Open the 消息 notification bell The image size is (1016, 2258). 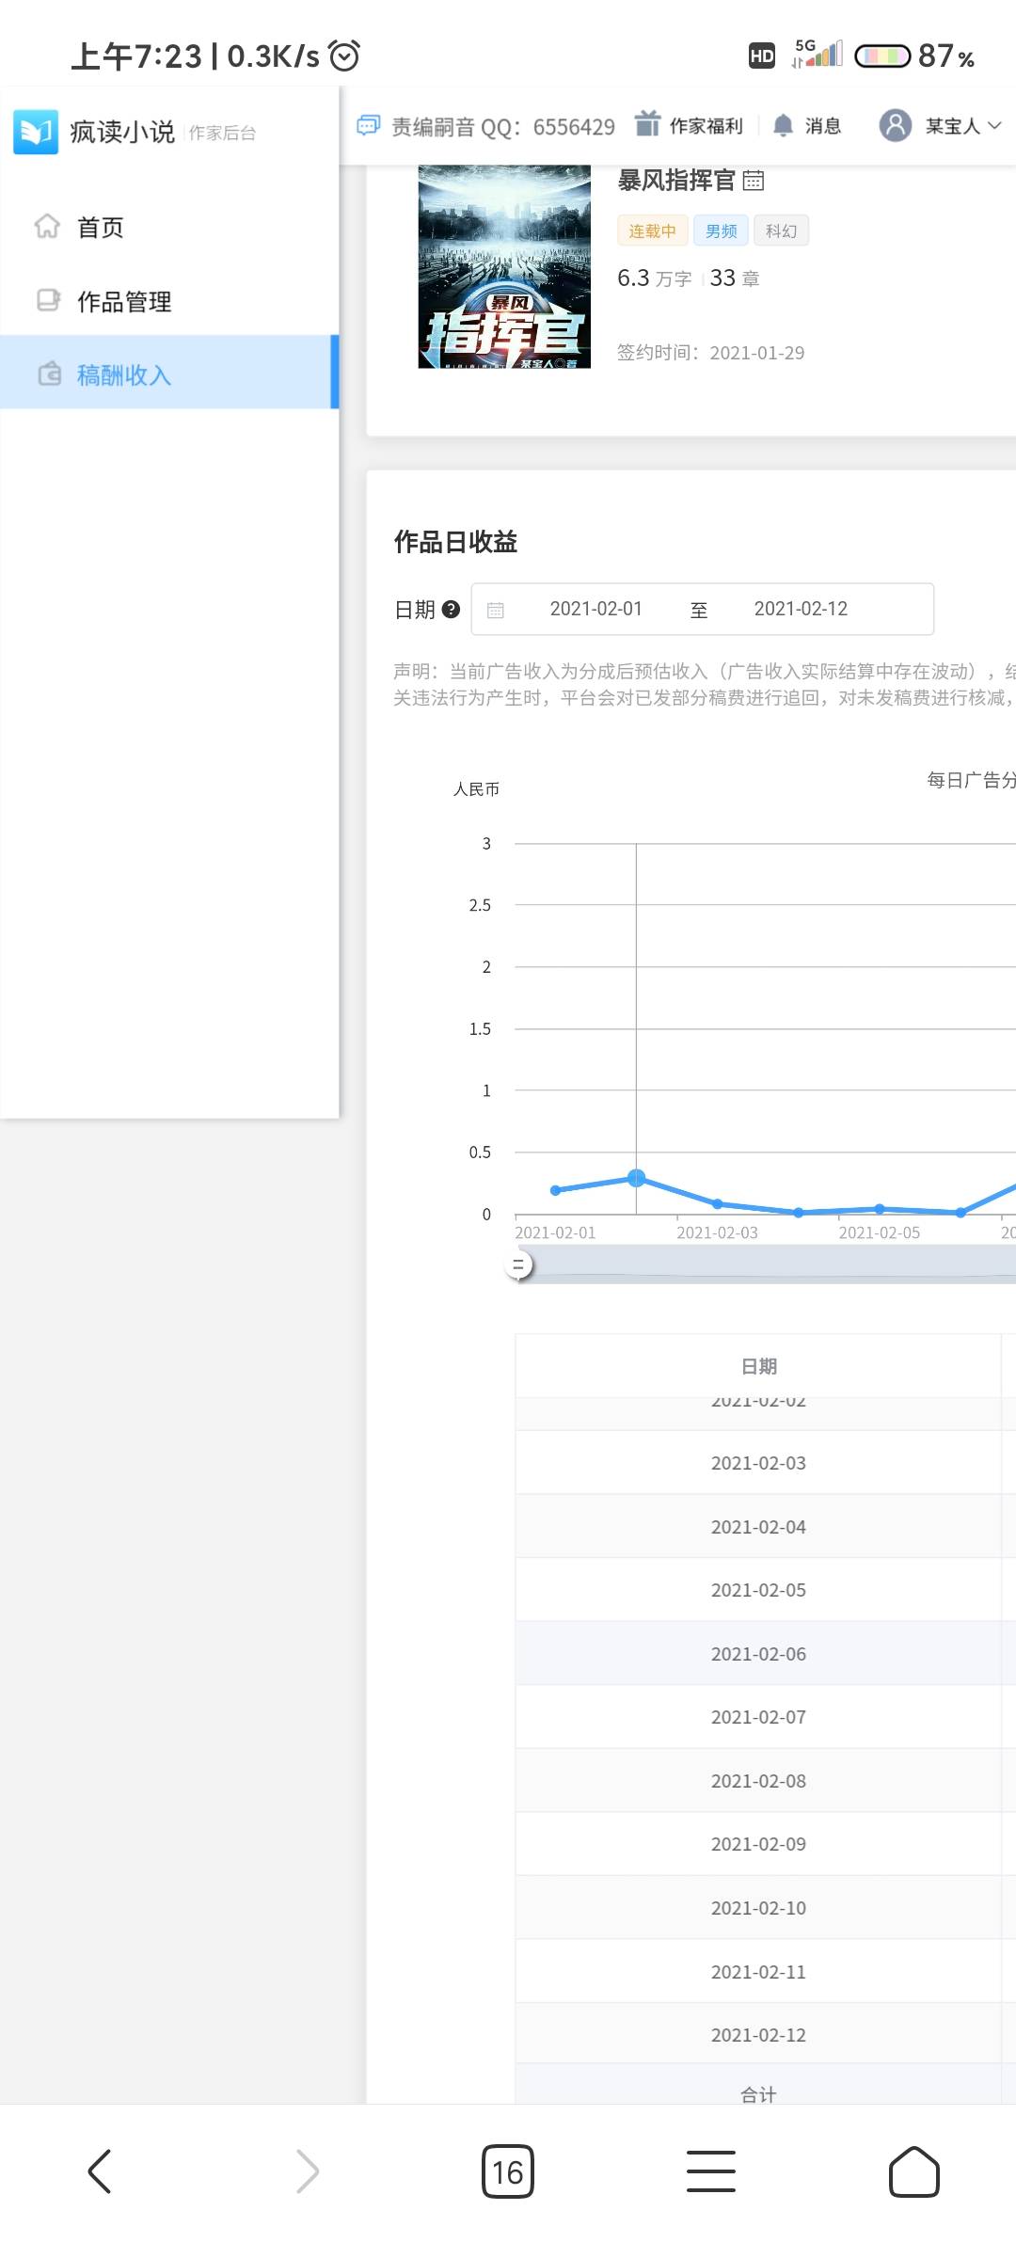(x=783, y=126)
